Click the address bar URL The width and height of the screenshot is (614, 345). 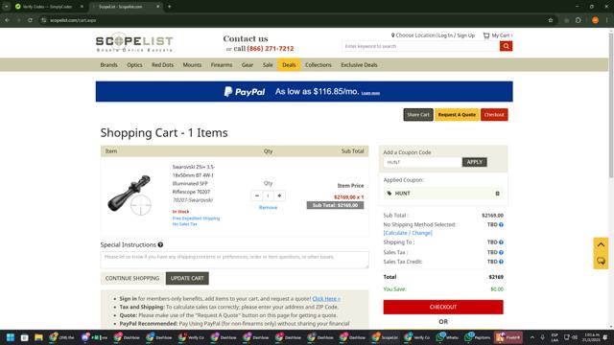tap(73, 20)
